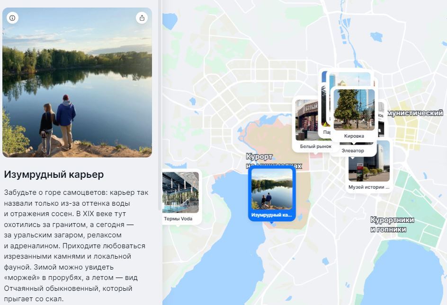Click the tower photo card behind Кировка
The image size is (447, 305).
[x=350, y=79]
